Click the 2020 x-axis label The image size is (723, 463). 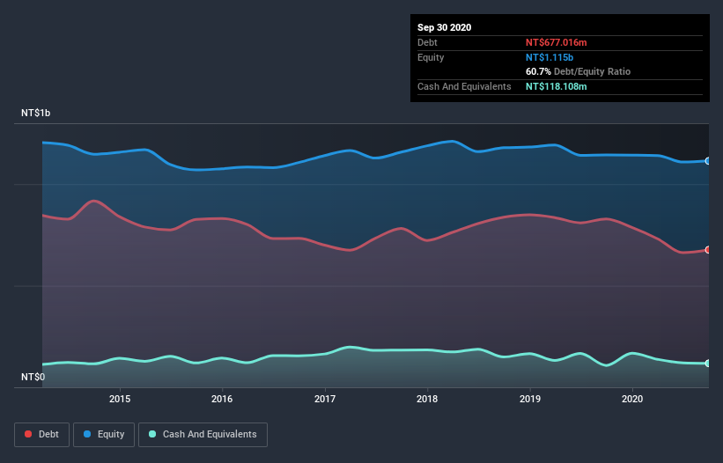(x=632, y=399)
